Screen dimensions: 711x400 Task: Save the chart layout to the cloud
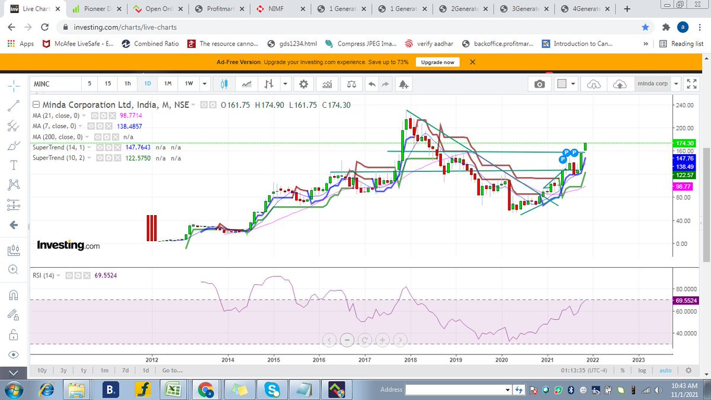[x=620, y=84]
